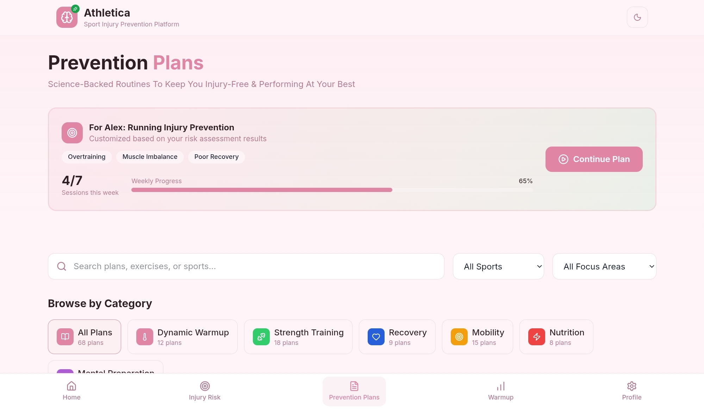The image size is (704, 409).
Task: Click the target icon beside Alex's plan
Action: pos(72,133)
